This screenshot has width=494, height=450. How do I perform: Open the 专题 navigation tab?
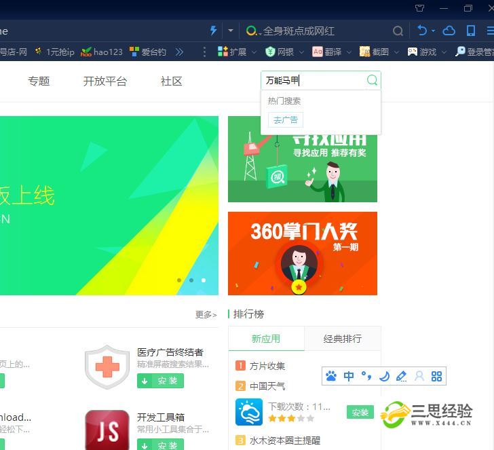(x=39, y=81)
